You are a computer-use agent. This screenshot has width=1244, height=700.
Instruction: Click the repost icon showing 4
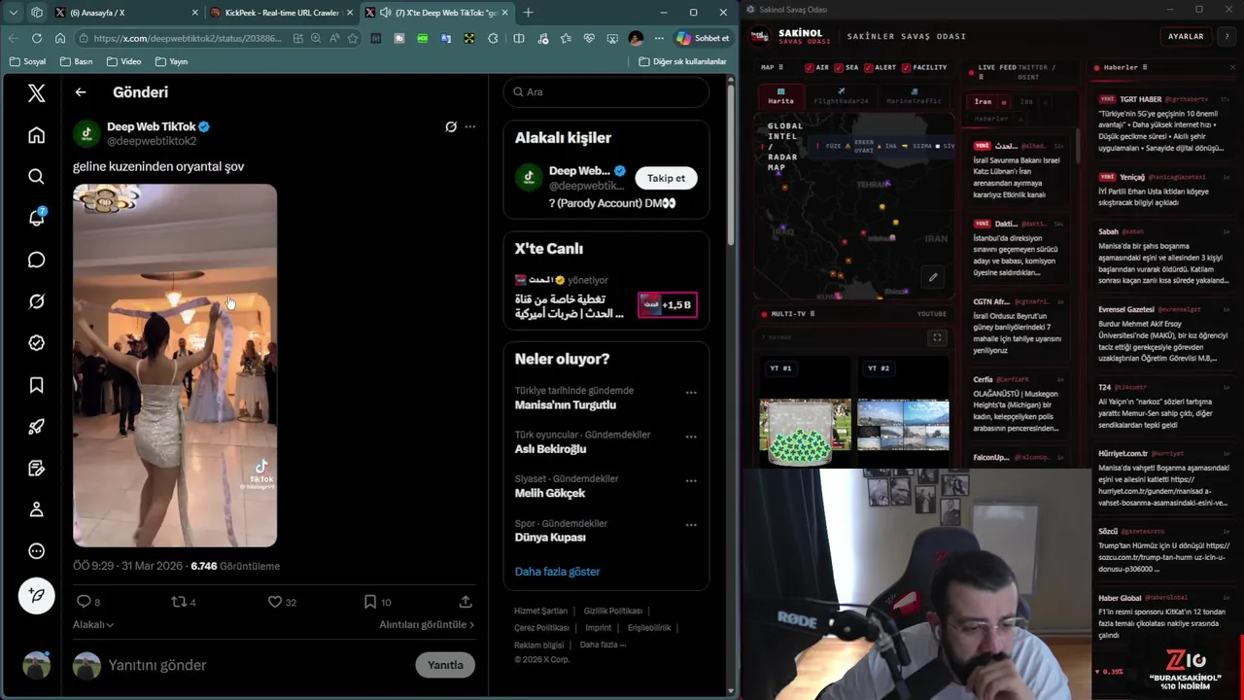[179, 602]
